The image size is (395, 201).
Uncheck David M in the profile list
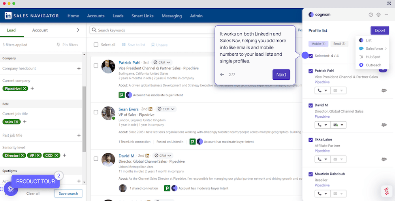(x=311, y=105)
